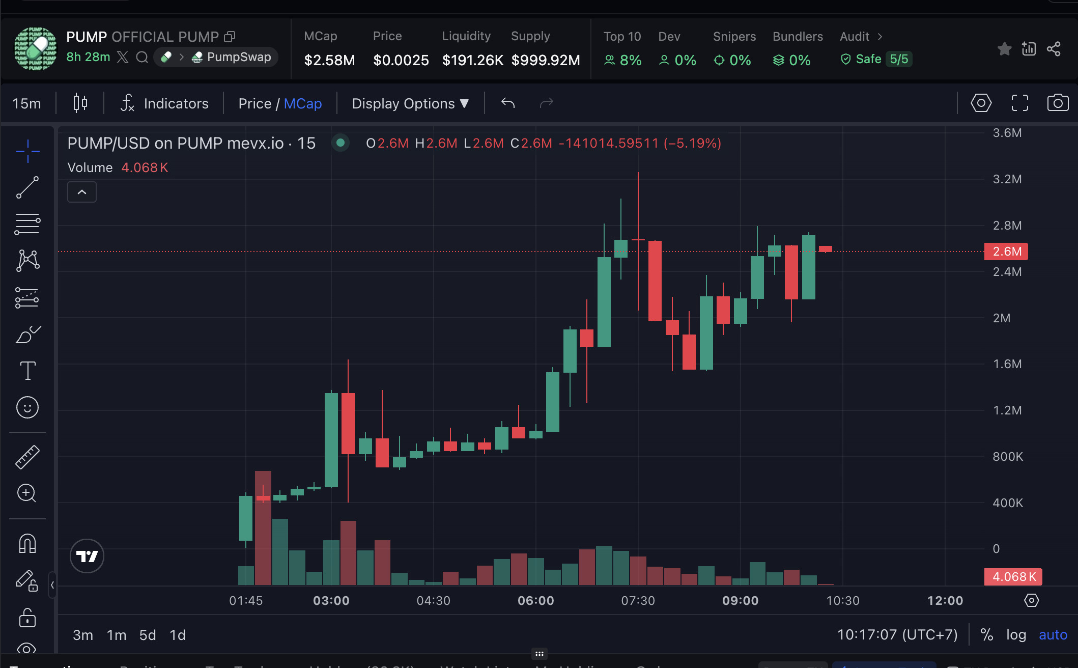The width and height of the screenshot is (1078, 668).
Task: Open the forecasting and measurement tools
Action: click(x=27, y=298)
